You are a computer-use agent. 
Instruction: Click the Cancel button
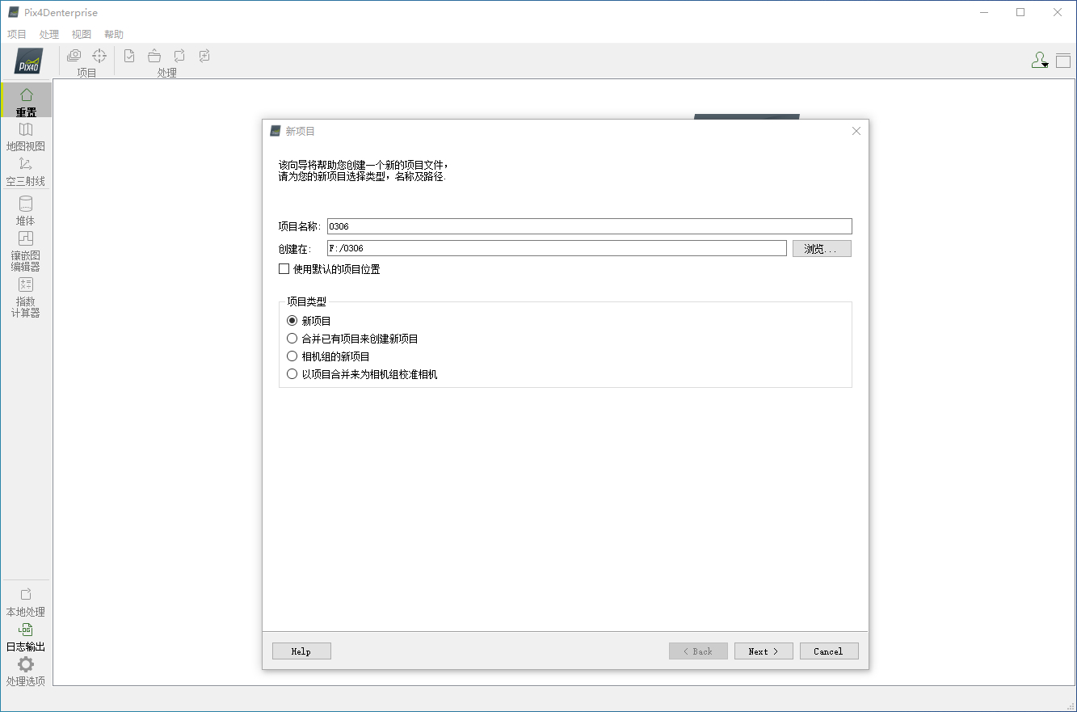click(x=829, y=651)
